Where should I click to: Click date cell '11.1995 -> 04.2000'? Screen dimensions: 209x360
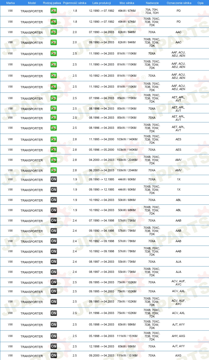(102, 140)
